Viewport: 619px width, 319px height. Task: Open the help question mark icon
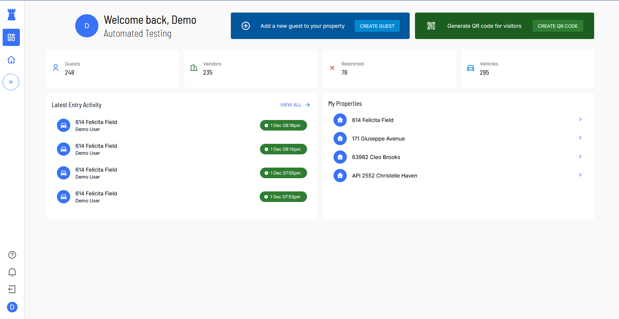pyautogui.click(x=12, y=255)
